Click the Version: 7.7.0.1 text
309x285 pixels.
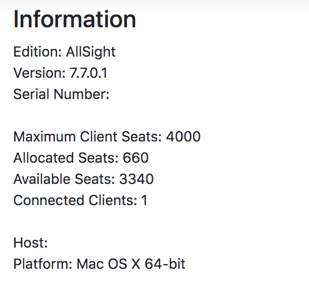tap(60, 73)
